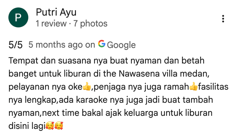Click the '5 months ago on' timestamp
This screenshot has height=137, width=239.
[62, 45]
